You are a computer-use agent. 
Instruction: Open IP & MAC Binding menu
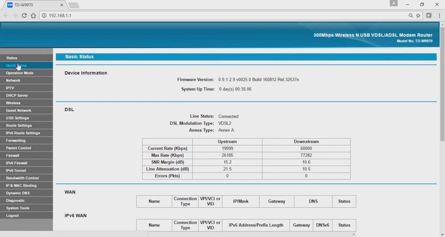tap(27, 185)
